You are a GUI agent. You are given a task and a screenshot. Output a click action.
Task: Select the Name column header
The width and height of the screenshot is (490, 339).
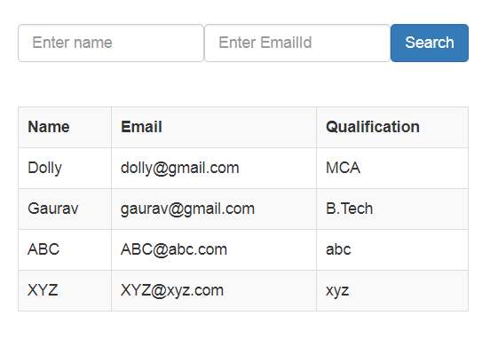coord(65,127)
